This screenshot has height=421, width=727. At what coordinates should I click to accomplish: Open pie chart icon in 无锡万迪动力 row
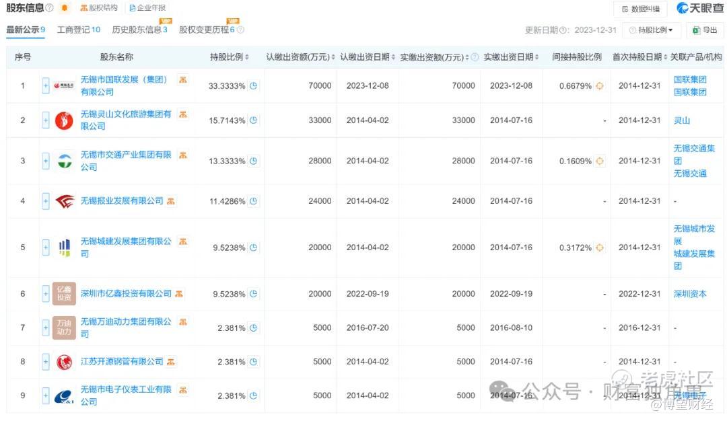click(253, 328)
